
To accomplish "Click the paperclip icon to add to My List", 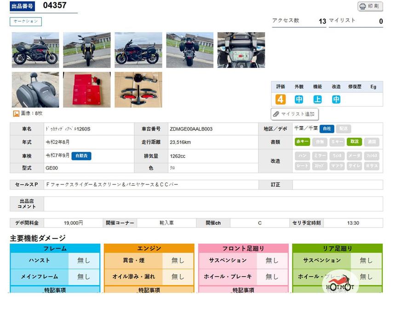I will [x=276, y=114].
